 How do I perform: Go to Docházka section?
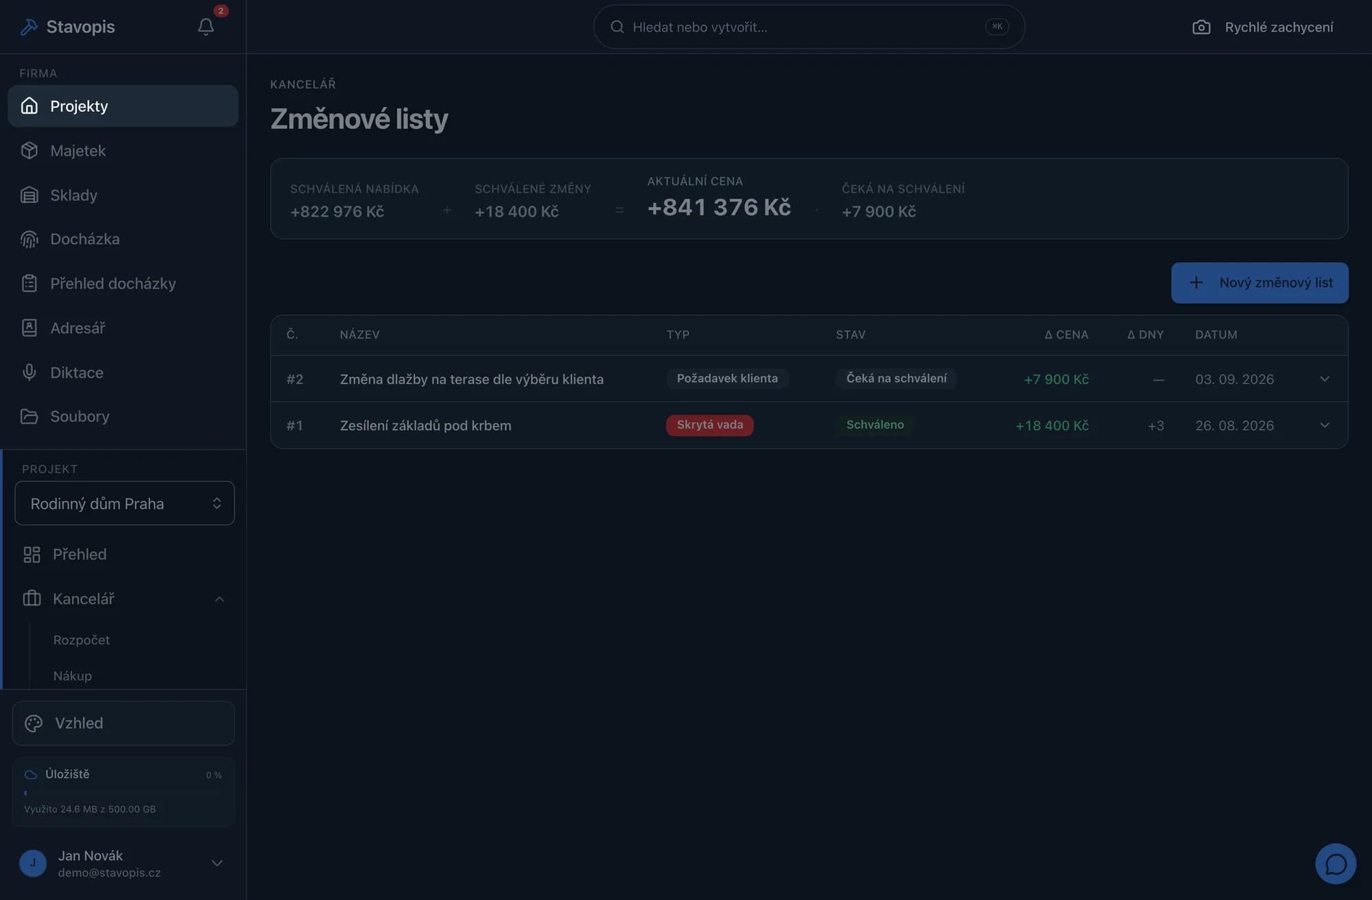pyautogui.click(x=123, y=239)
